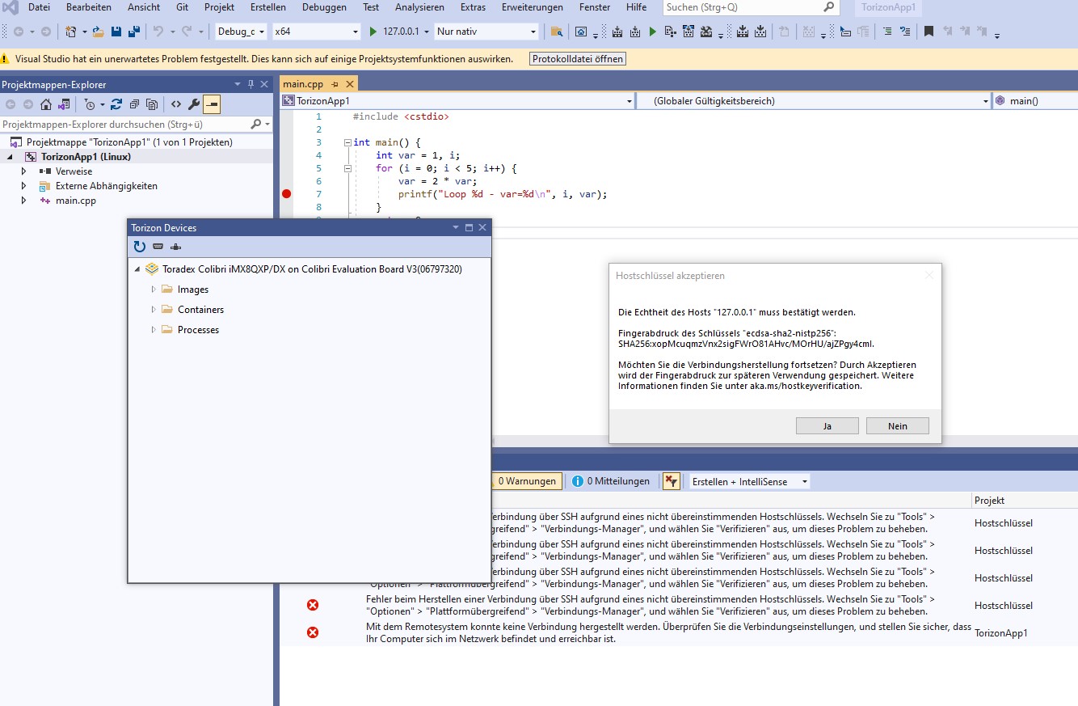Click Ja to accept host key
The image size is (1078, 706).
pos(827,426)
